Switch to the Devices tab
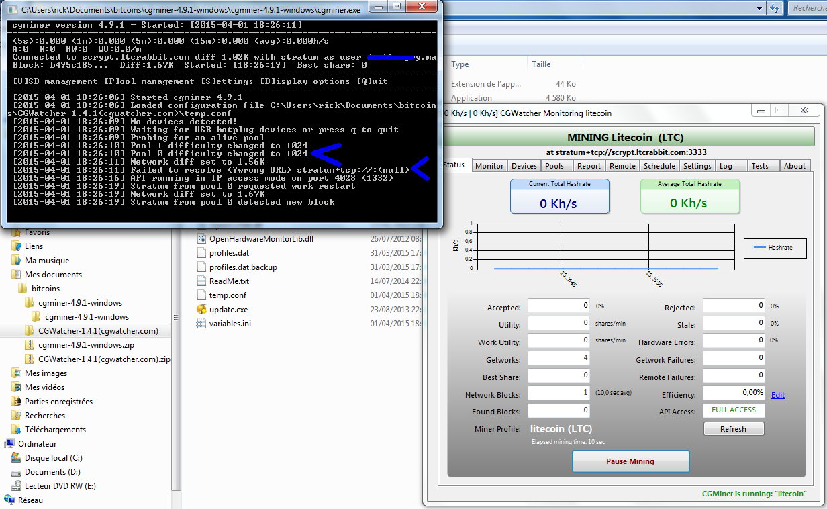 pos(524,166)
